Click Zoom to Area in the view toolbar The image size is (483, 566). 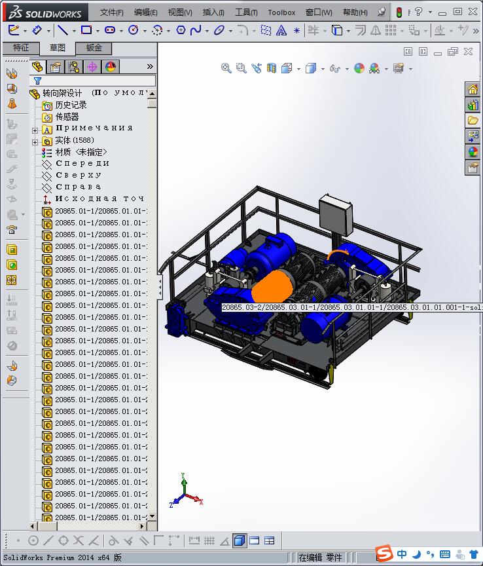(x=241, y=68)
